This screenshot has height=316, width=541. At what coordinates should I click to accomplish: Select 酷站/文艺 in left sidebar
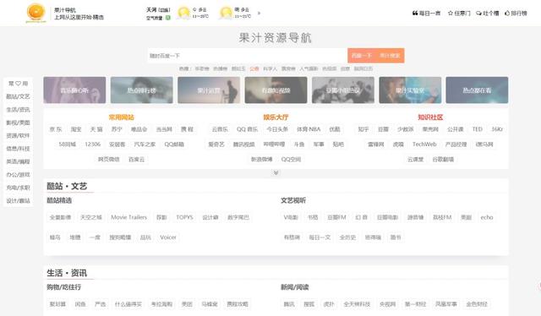coord(19,96)
